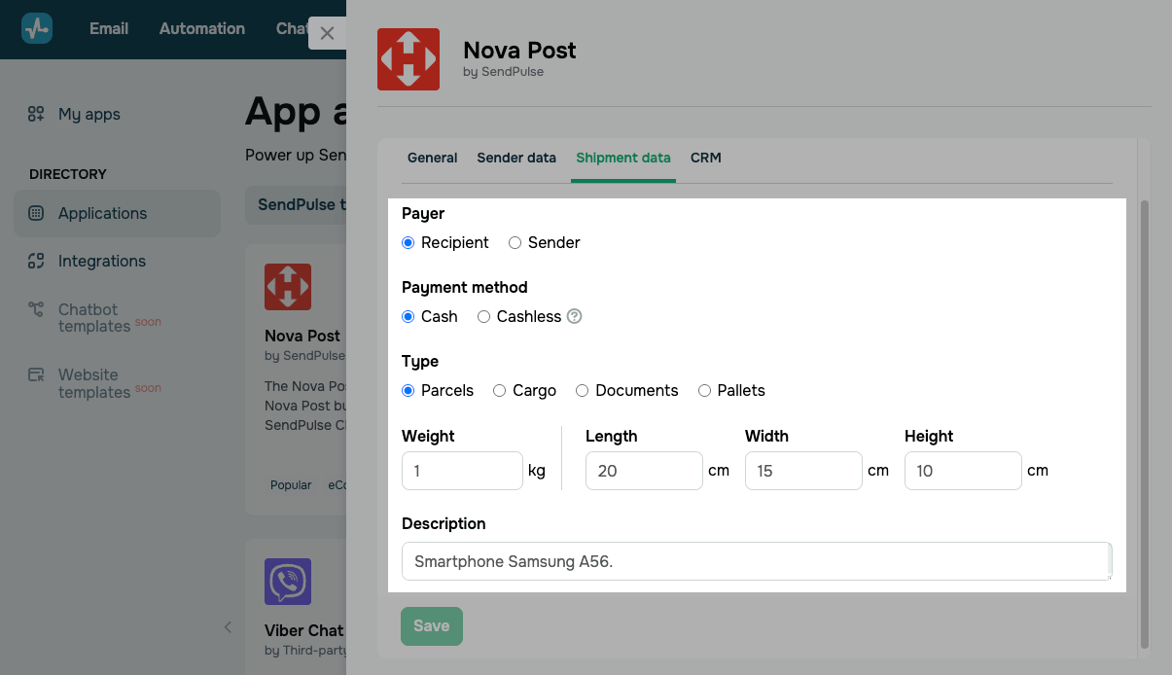Viewport: 1172px width, 675px height.
Task: Open the Sender data tab
Action: [516, 158]
